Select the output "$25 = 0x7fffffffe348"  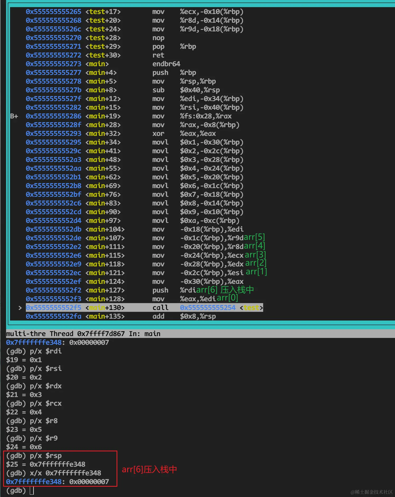pyautogui.click(x=46, y=464)
